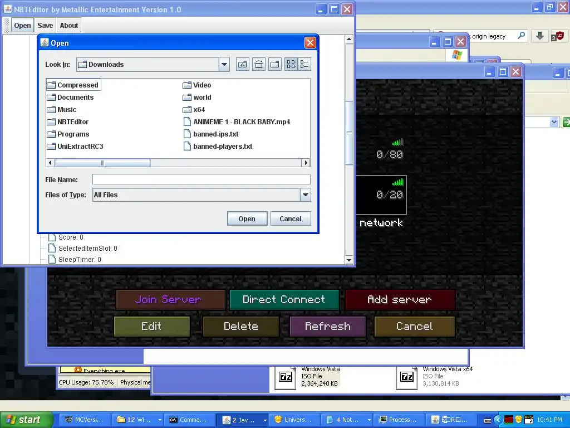Open the Files of Type dropdown

tap(306, 194)
